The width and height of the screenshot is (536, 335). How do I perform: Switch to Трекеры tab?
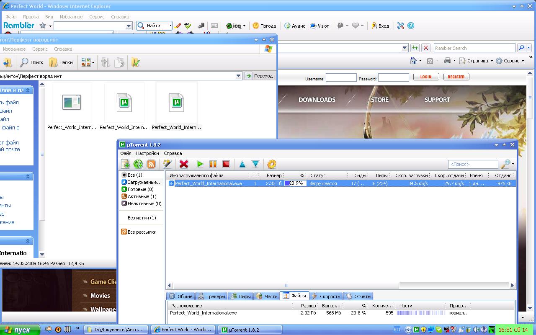pos(211,296)
